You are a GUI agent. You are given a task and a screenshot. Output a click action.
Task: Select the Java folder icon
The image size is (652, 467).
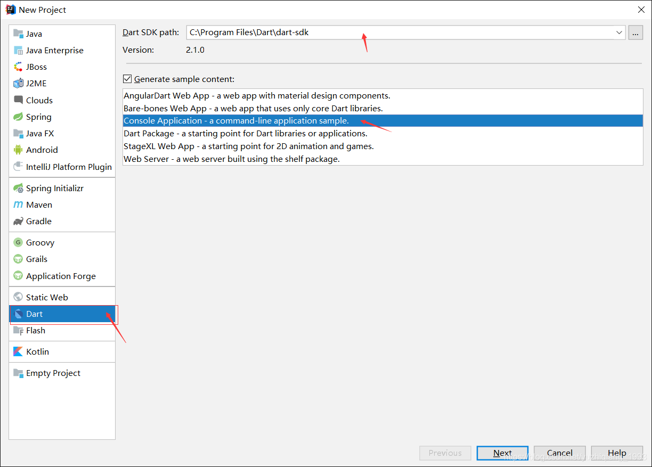[x=18, y=34]
